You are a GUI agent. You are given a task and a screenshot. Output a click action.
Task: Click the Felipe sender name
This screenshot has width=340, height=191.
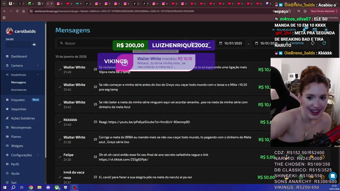(x=69, y=155)
